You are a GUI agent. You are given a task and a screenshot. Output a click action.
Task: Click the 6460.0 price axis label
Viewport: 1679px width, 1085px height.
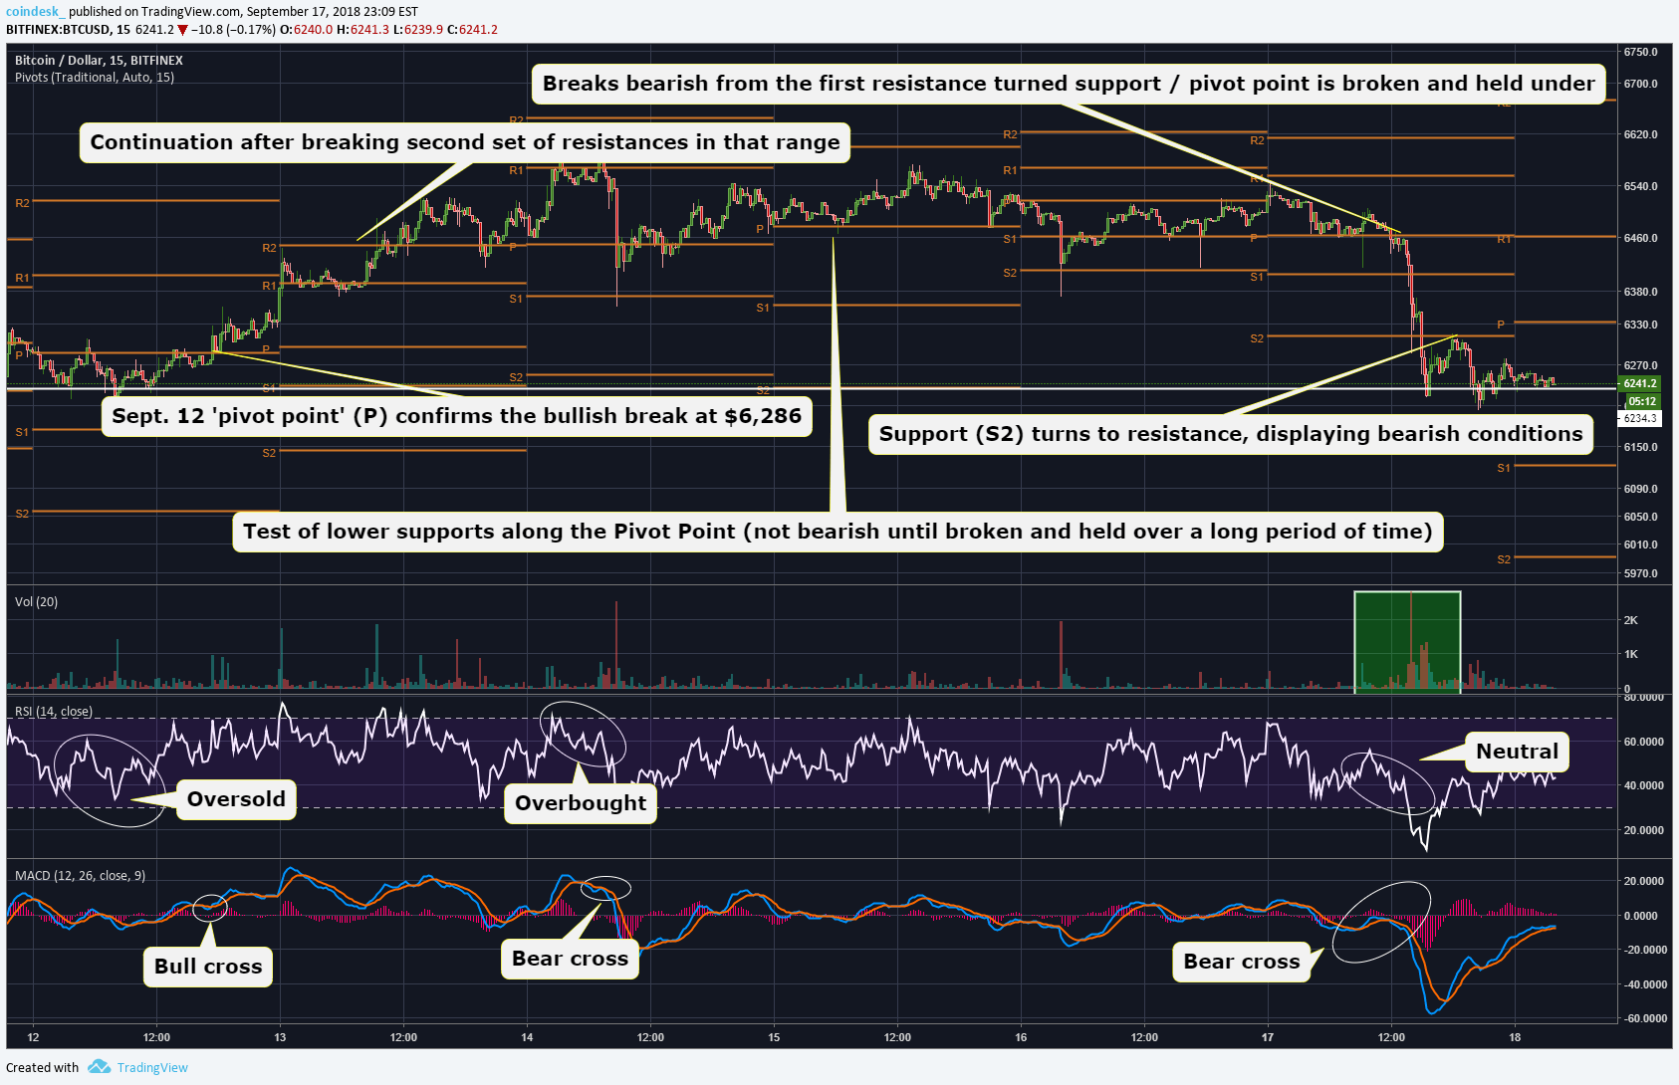pos(1640,238)
